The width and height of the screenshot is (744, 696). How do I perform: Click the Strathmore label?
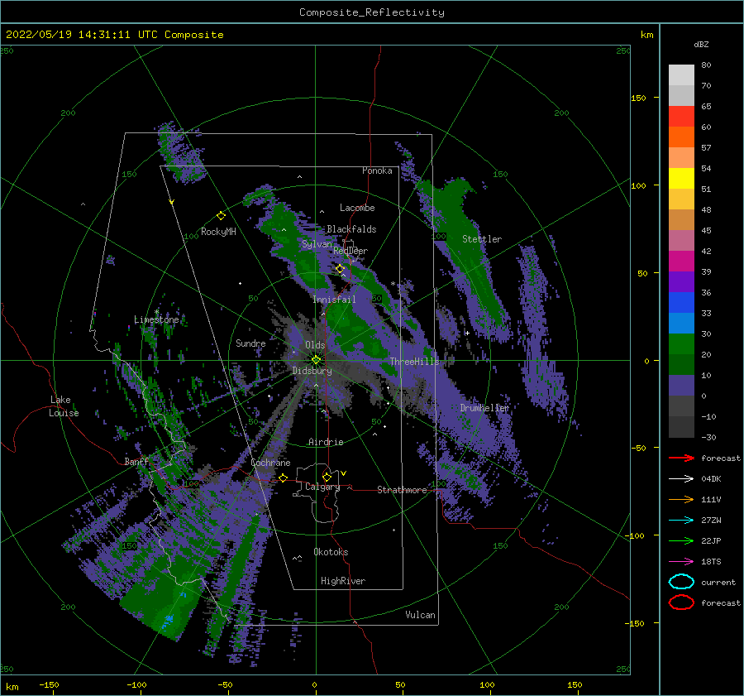tap(402, 490)
